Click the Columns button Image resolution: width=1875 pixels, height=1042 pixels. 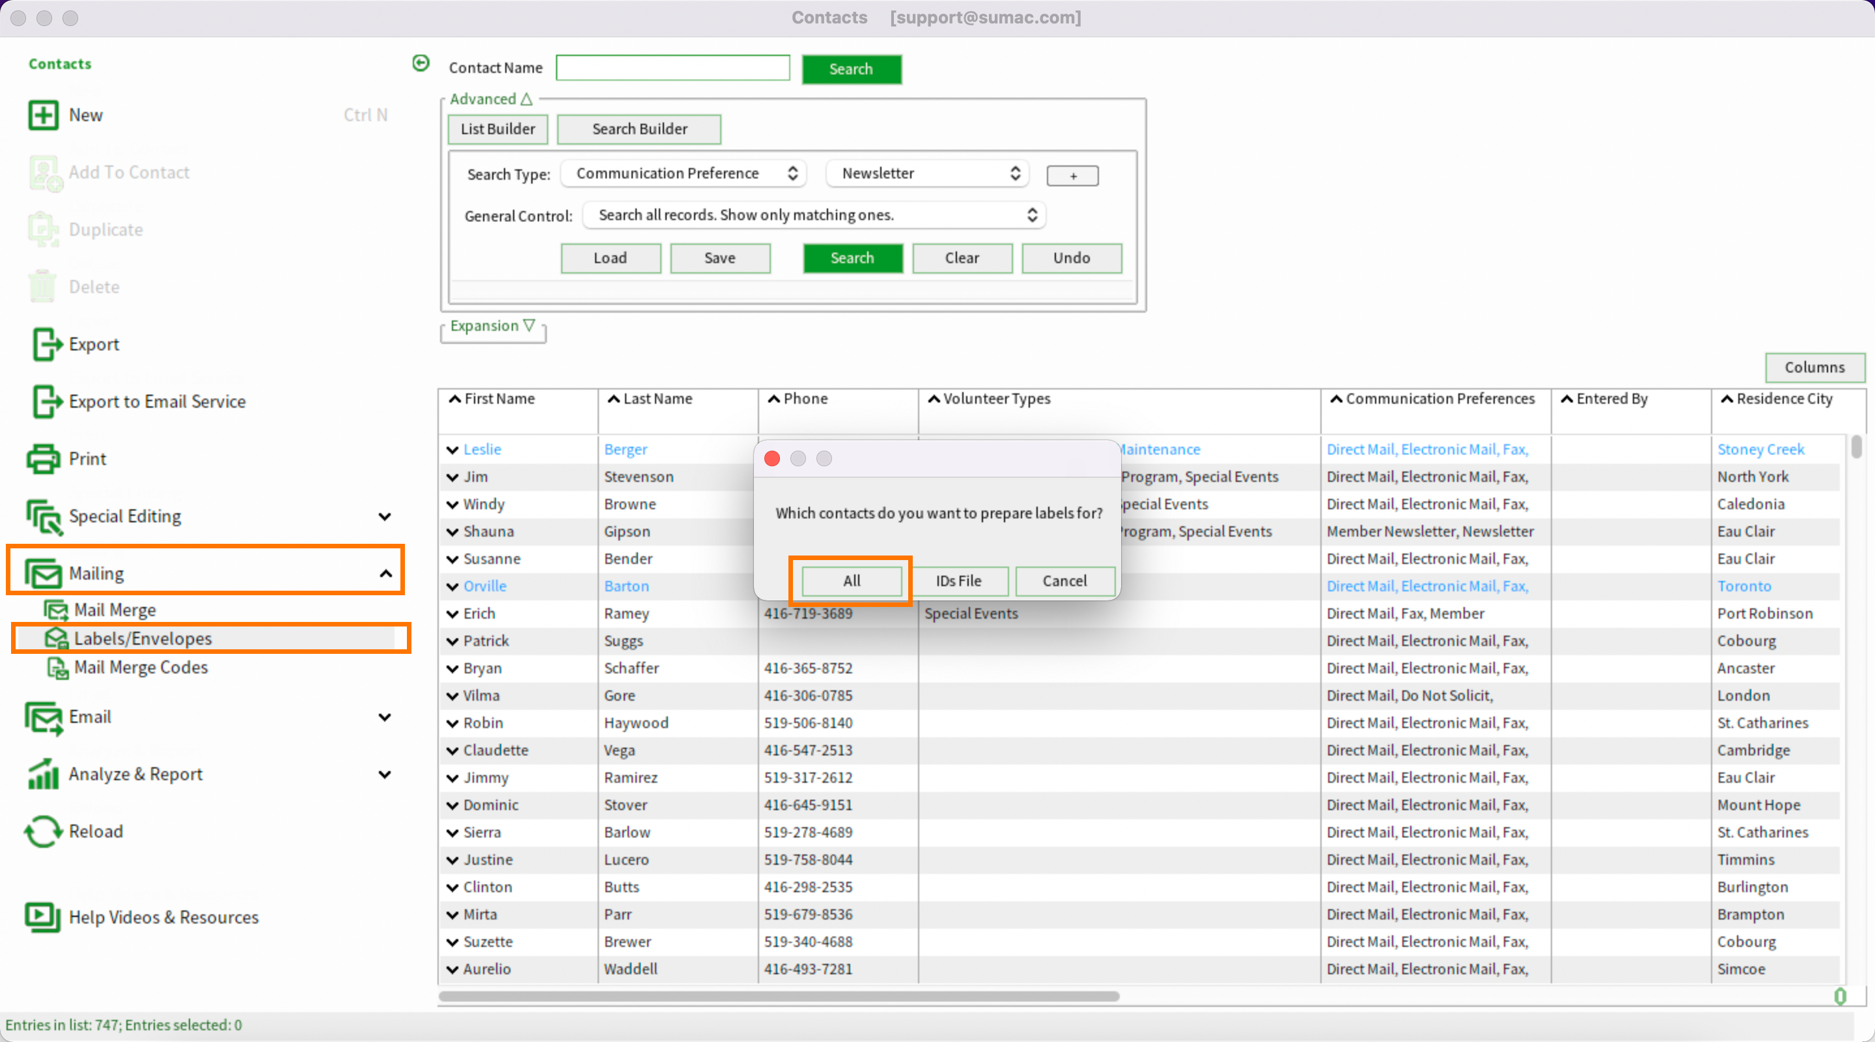coord(1814,367)
